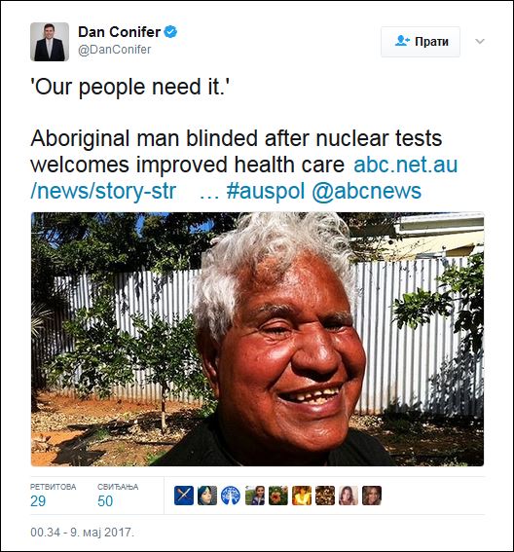Open first liker avatar with blue cross

tap(184, 496)
